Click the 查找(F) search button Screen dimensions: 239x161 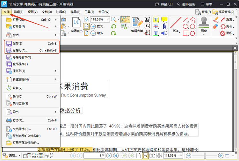(203, 12)
